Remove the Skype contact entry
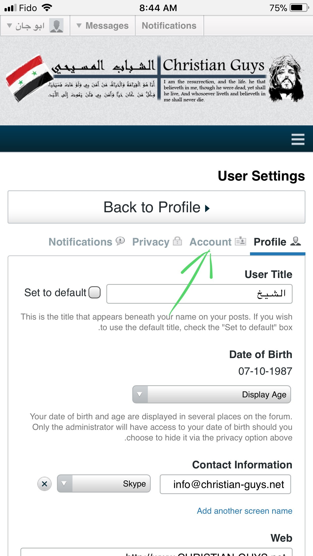This screenshot has width=313, height=556. click(x=45, y=484)
